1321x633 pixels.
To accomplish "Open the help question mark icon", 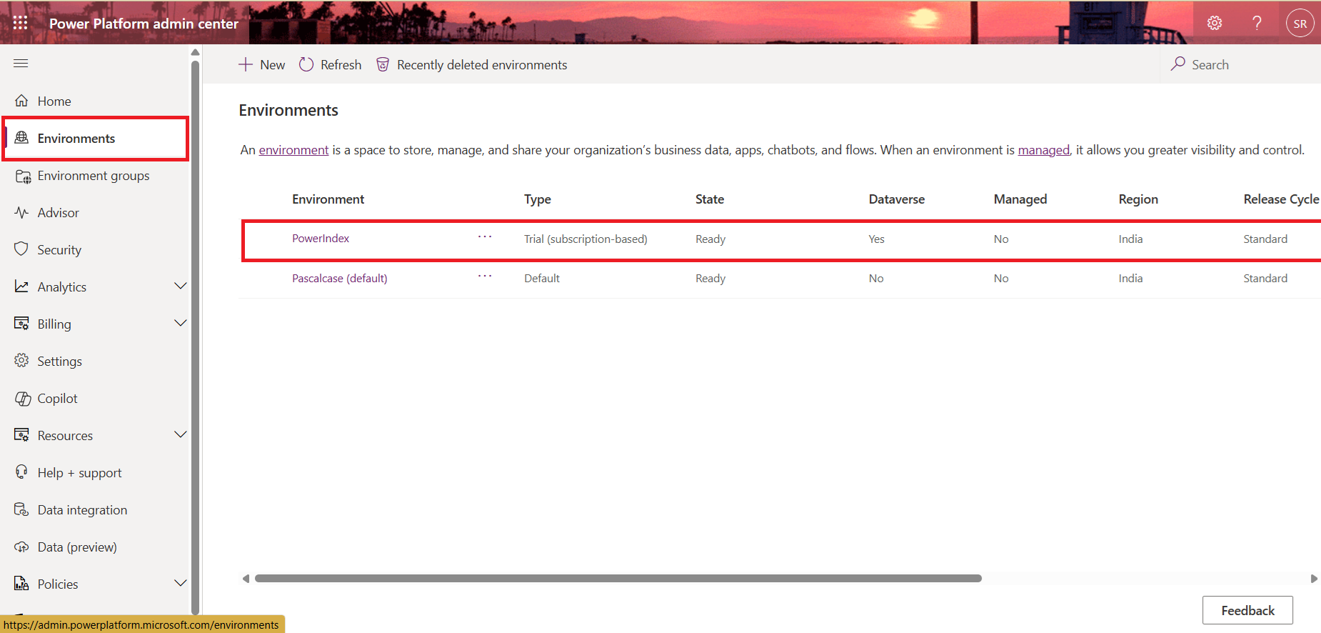I will tap(1257, 23).
